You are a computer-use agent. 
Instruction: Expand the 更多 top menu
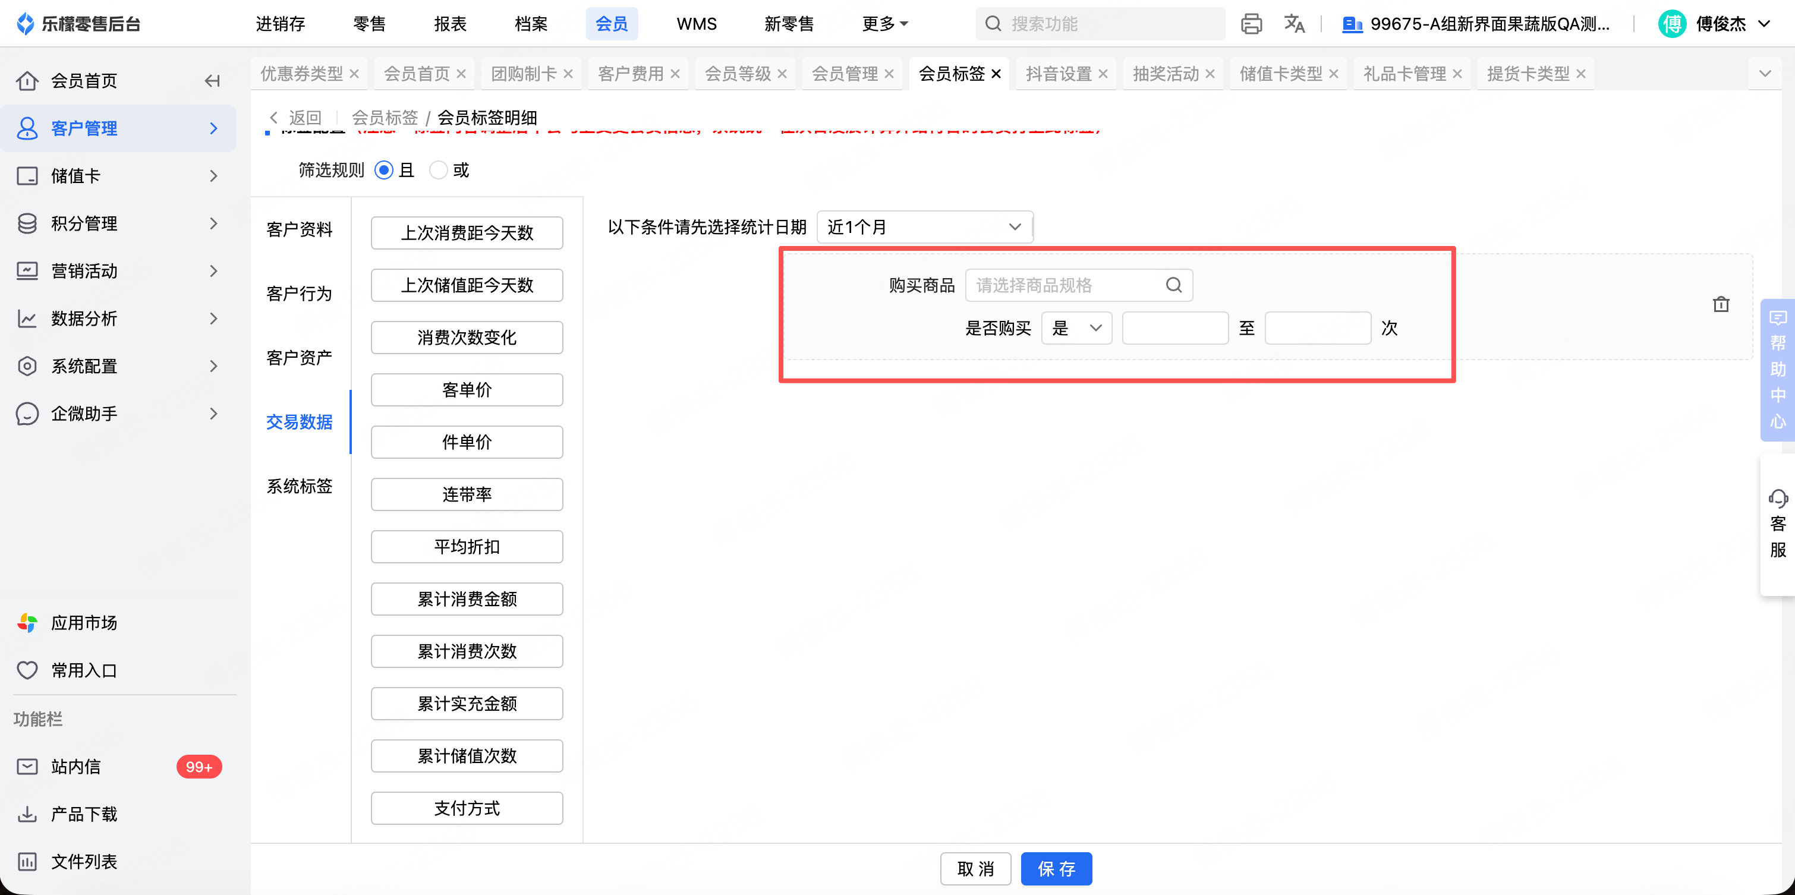coord(884,24)
